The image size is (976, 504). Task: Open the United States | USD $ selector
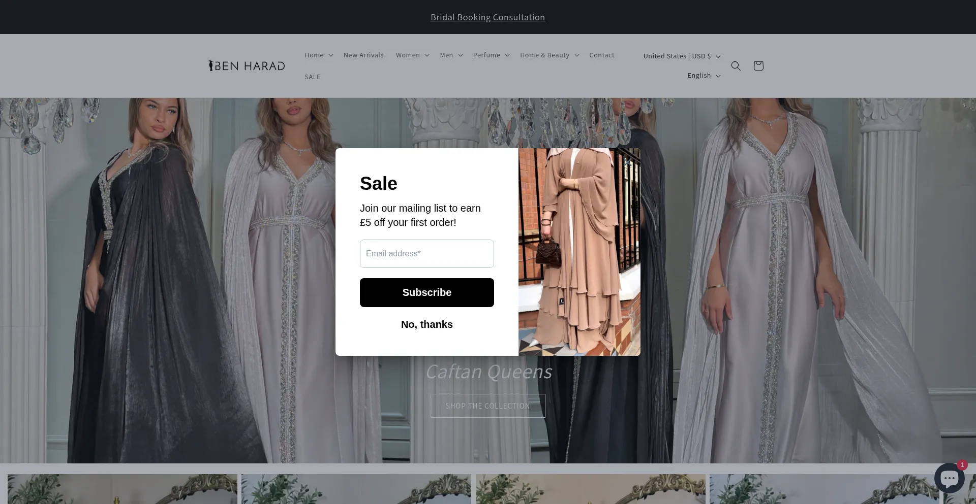click(x=681, y=56)
